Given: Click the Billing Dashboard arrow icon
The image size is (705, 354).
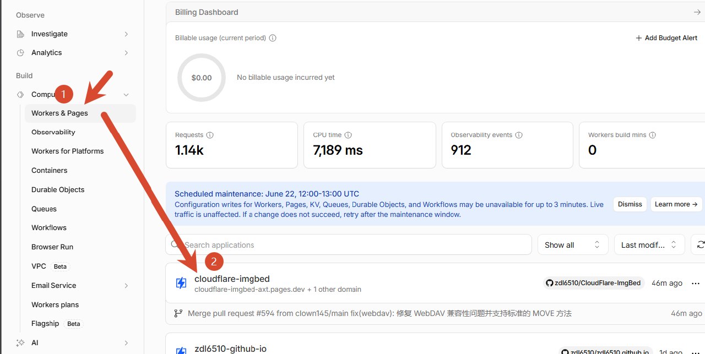Looking at the screenshot, I should pyautogui.click(x=697, y=12).
